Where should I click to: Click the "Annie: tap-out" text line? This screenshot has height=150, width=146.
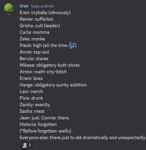pyautogui.click(x=34, y=52)
